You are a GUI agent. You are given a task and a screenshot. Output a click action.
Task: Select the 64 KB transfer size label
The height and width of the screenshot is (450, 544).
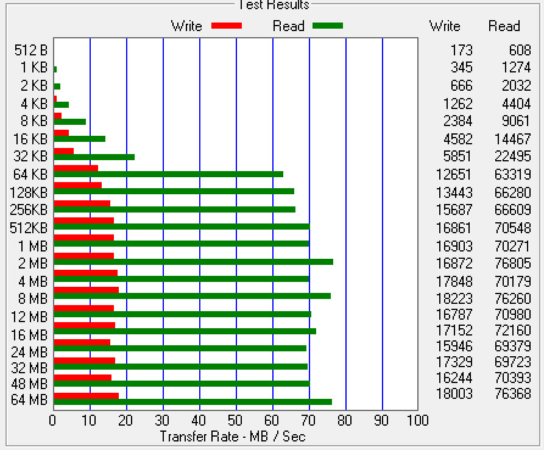[30, 175]
